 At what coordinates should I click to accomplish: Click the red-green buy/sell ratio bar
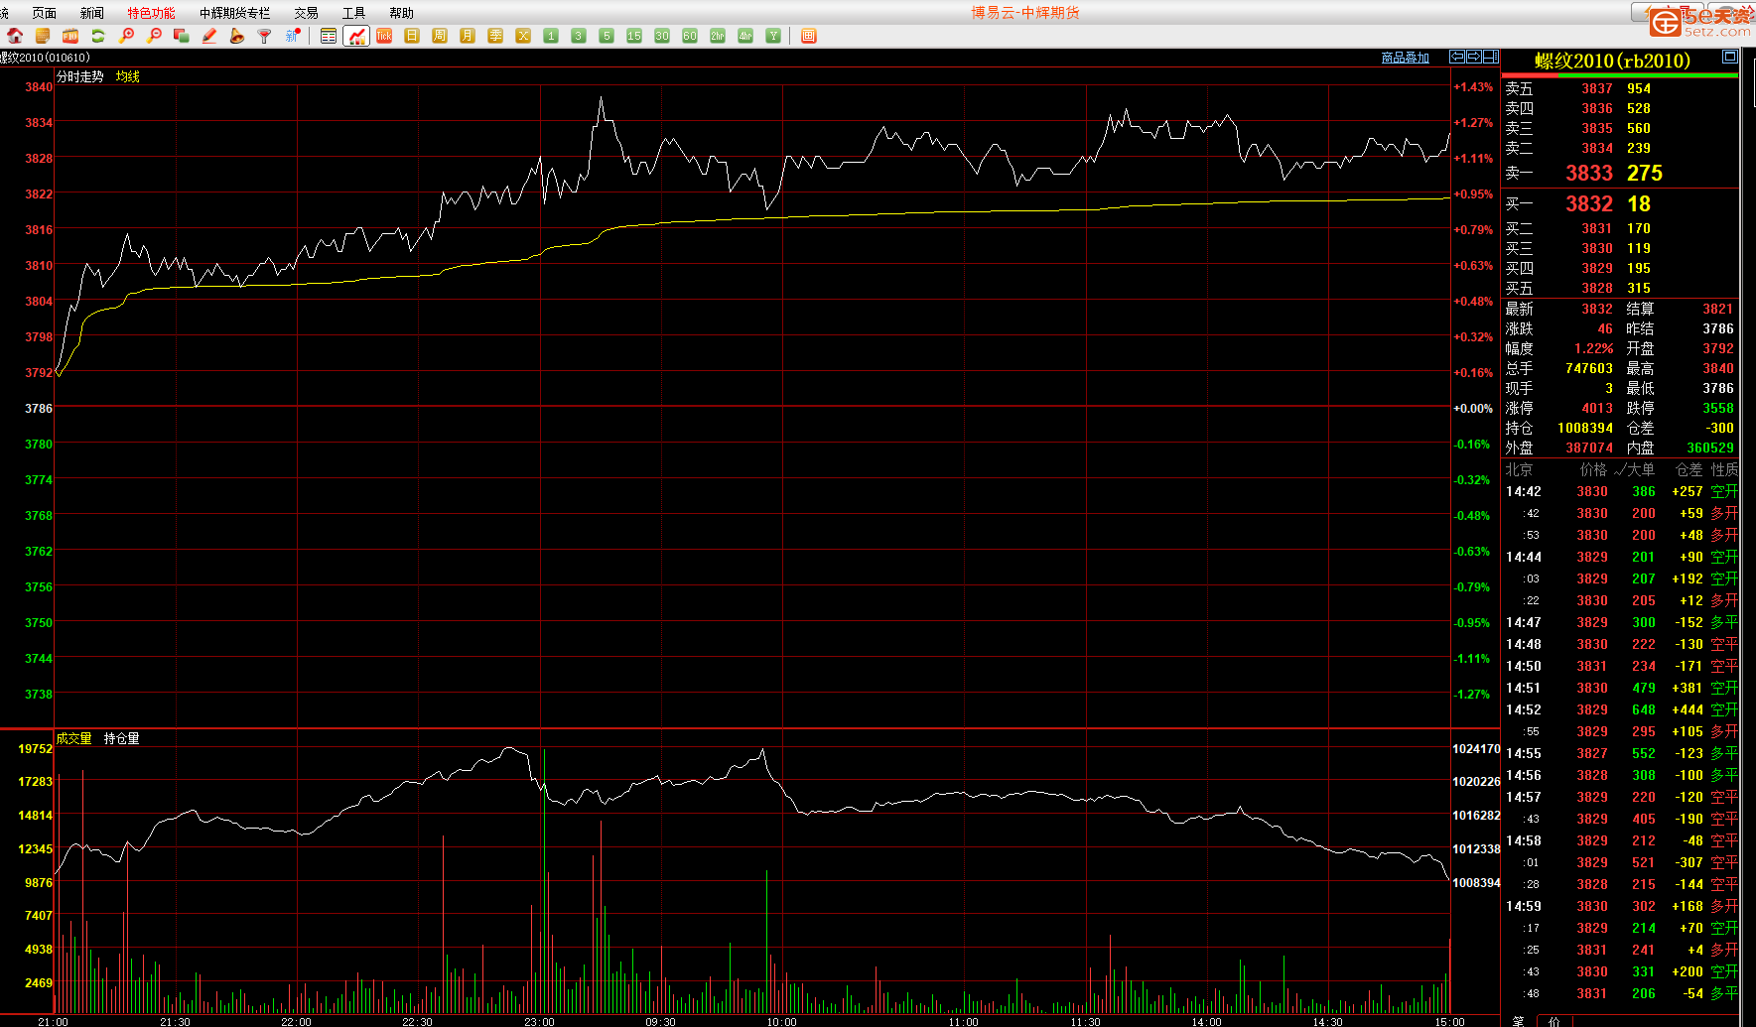(1620, 74)
